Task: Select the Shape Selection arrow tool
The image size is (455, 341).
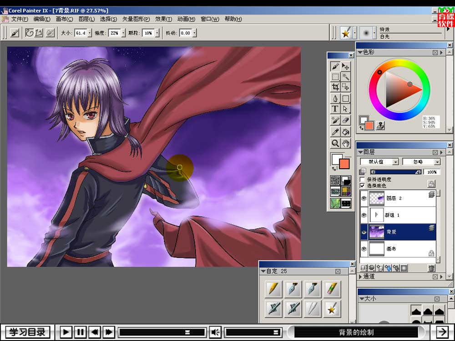Action: coord(345,109)
